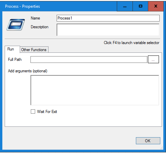Screen dimensions: 166x153
Task: Click the resize grip in bottom corner
Action: (162, 148)
